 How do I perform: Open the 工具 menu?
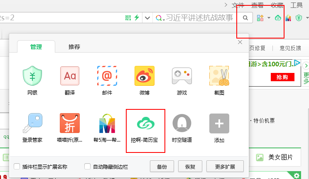[x=297, y=5]
